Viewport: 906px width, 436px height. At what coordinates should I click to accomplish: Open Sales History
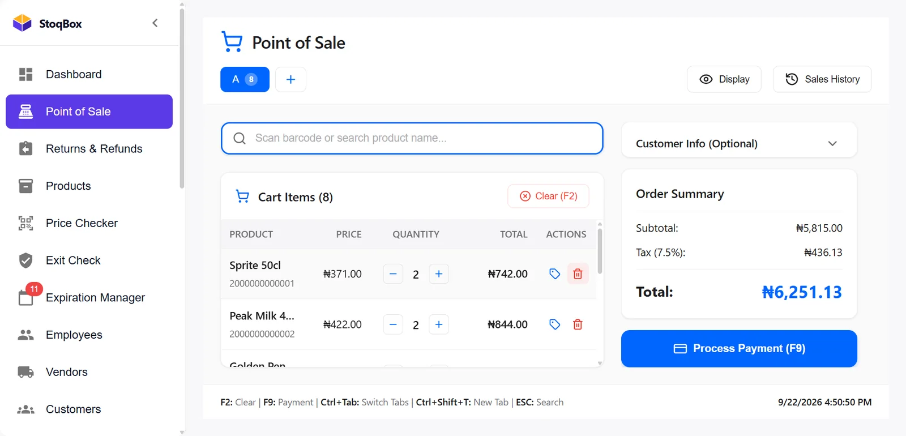[822, 79]
